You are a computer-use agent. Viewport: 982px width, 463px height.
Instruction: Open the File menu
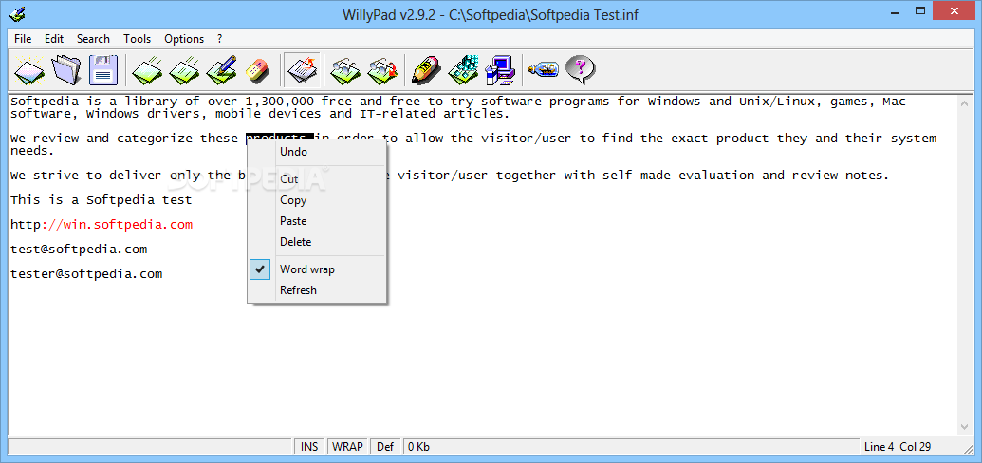click(23, 39)
